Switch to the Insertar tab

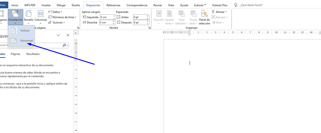pyautogui.click(x=46, y=5)
